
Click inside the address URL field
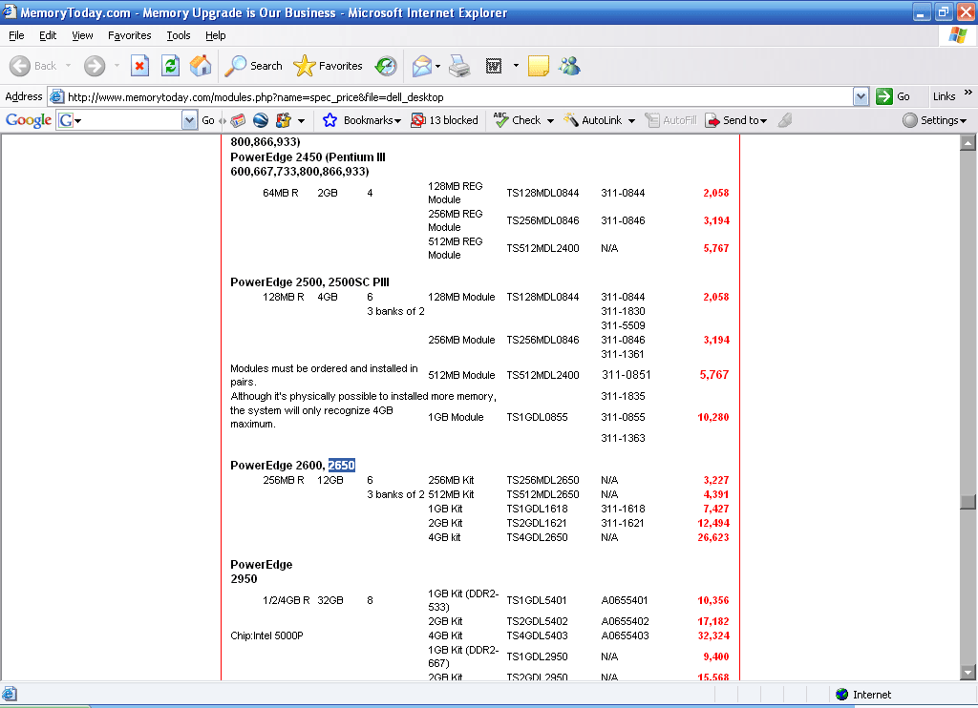(458, 97)
